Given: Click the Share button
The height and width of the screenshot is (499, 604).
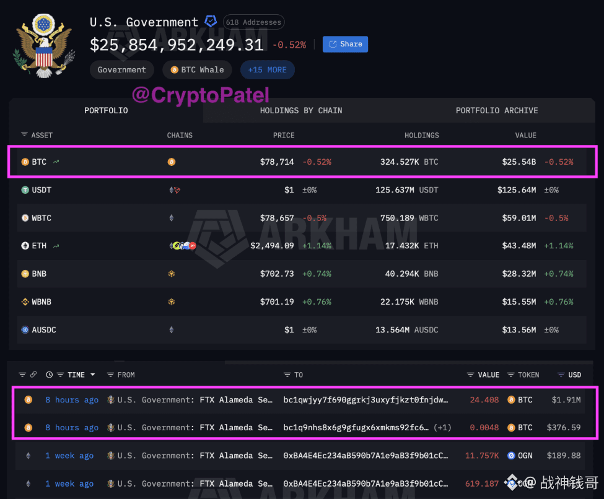Looking at the screenshot, I should pyautogui.click(x=345, y=45).
